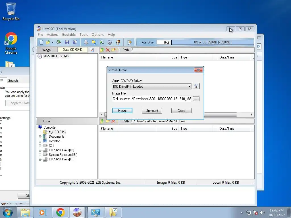Click the Burn CD/DVD image flame icon

click(x=118, y=42)
